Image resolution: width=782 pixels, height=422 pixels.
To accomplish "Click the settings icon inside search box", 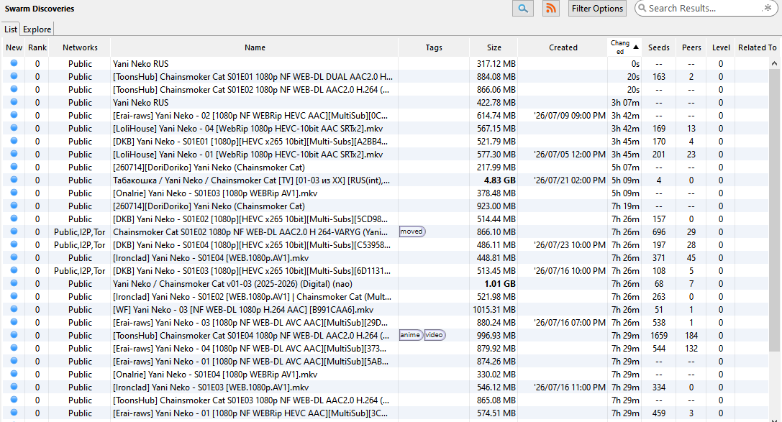I will [767, 8].
